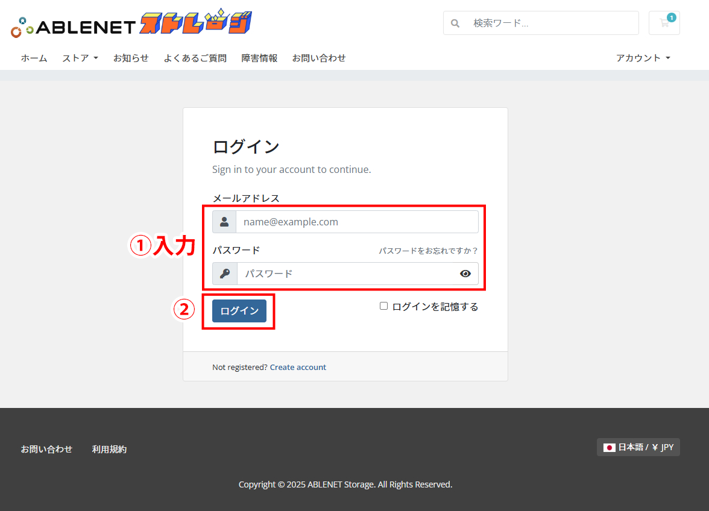Image resolution: width=709 pixels, height=511 pixels.
Task: Open the shopping cart icon
Action: point(664,23)
